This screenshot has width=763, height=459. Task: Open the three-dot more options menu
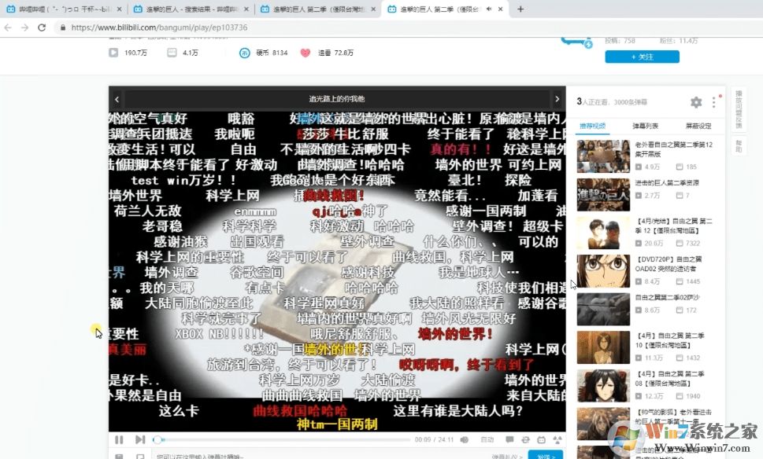point(714,102)
